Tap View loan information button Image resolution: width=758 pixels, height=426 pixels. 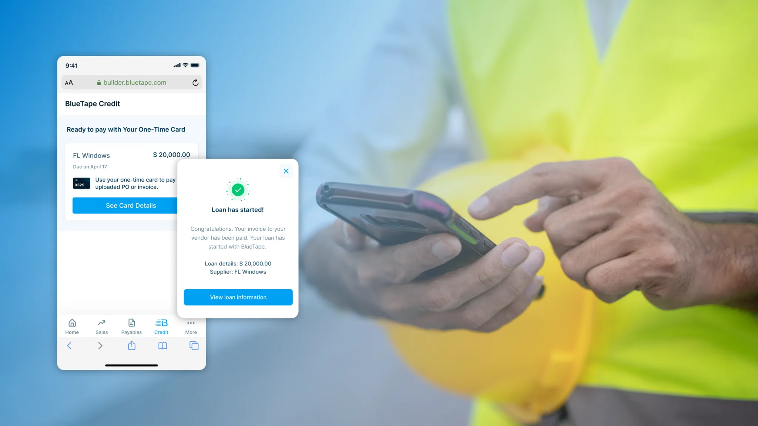coord(238,297)
